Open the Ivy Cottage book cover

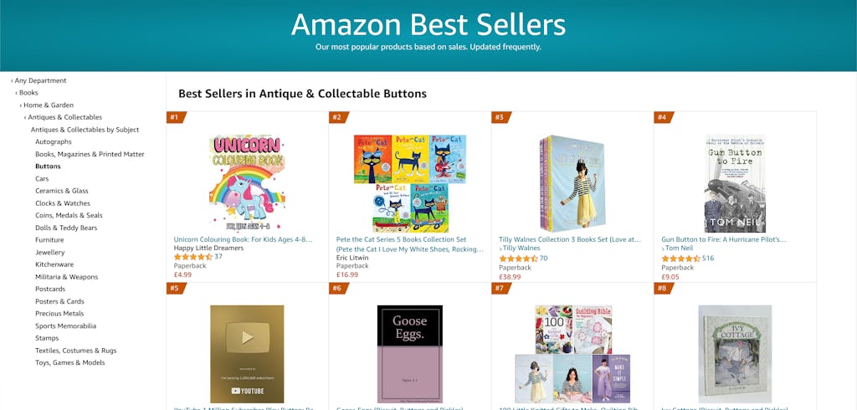coord(734,354)
